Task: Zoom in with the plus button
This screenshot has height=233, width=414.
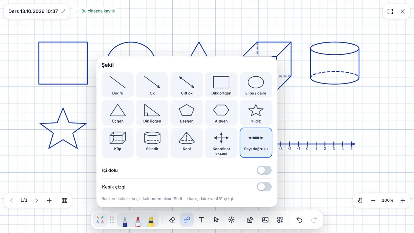Action: (x=403, y=200)
